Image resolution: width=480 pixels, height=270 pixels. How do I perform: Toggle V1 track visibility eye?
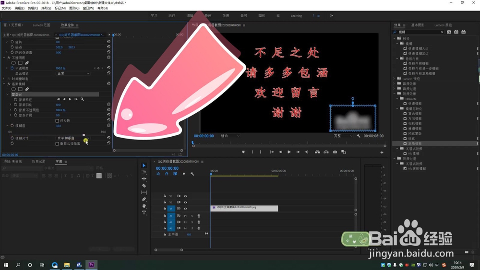185,209
